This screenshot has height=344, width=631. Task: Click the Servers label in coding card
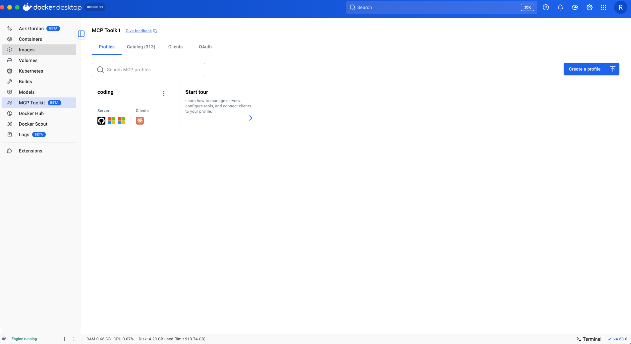[104, 111]
